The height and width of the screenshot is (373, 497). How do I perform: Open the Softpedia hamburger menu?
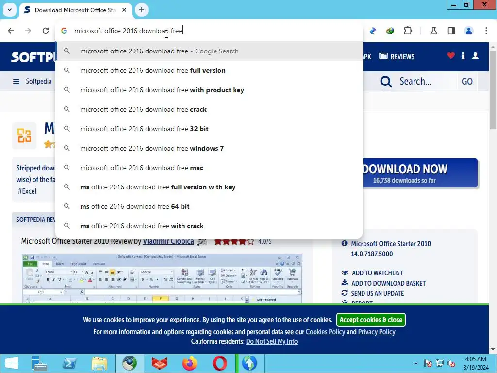tap(16, 82)
